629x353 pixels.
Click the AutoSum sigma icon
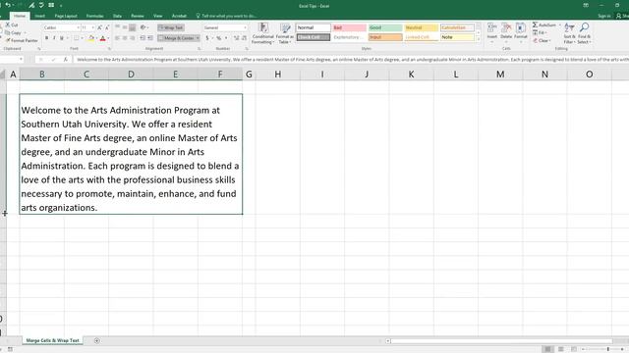pos(535,25)
